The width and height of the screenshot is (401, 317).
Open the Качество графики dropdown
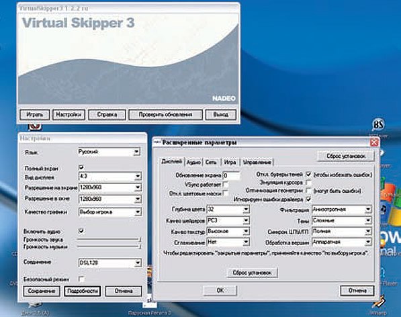tap(110, 212)
